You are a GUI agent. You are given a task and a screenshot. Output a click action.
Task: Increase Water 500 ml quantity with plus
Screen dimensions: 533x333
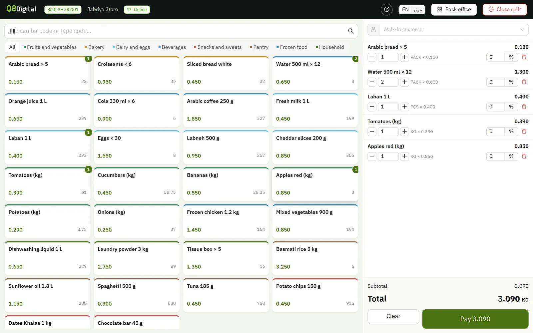[404, 82]
